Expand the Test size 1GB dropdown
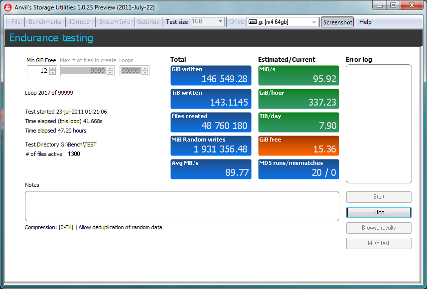This screenshot has width=427, height=289. 220,22
